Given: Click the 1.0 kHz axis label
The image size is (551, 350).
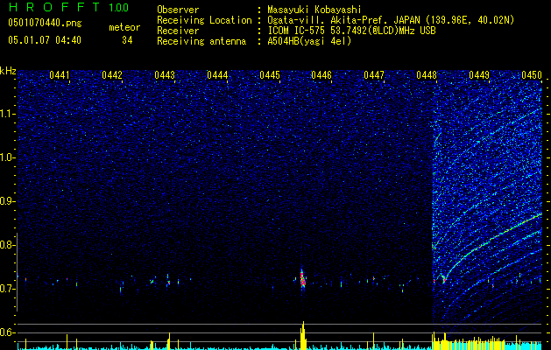Looking at the screenshot, I should 7,157.
